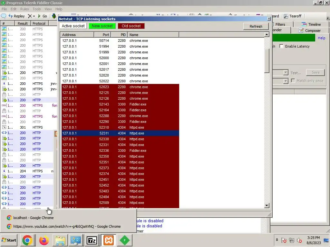Click the network tray icon
The image size is (330, 247).
[292, 240]
